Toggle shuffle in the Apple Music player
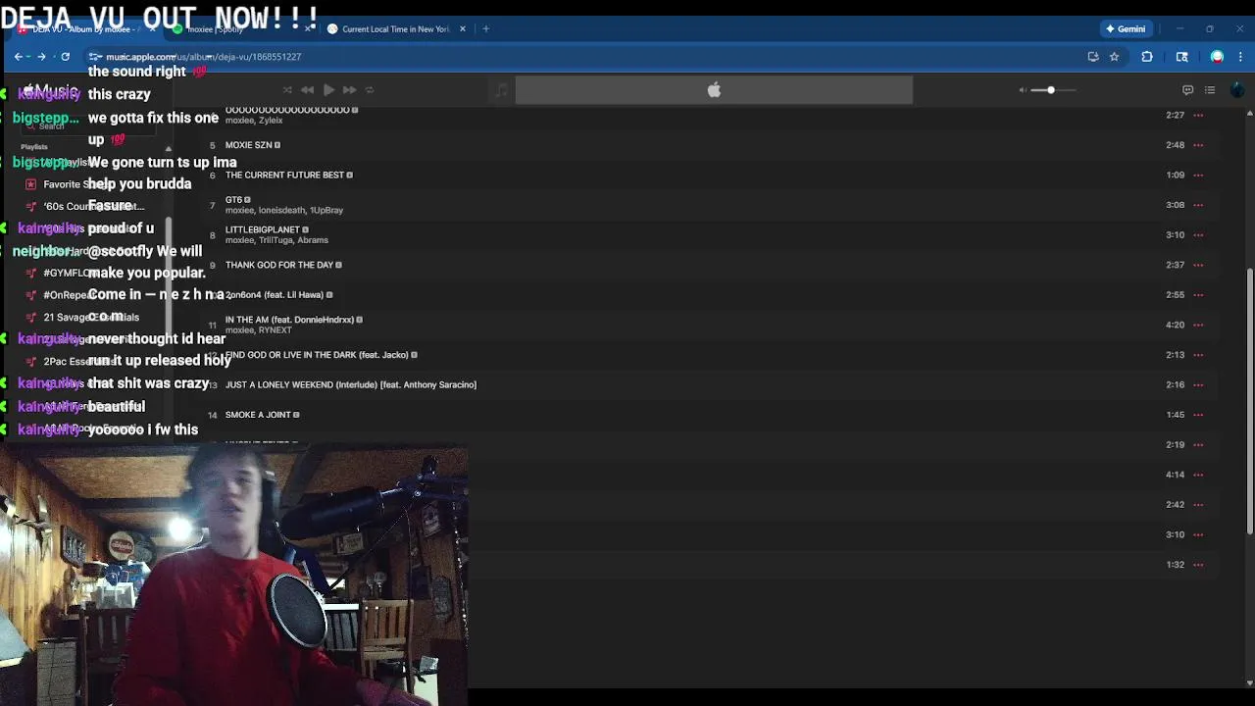The image size is (1255, 706). click(287, 90)
